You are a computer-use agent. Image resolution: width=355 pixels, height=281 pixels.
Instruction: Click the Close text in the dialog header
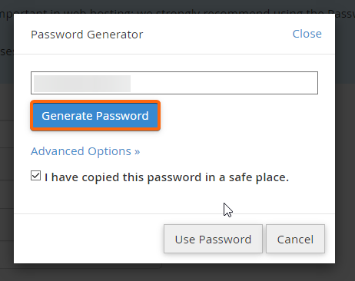(x=307, y=34)
